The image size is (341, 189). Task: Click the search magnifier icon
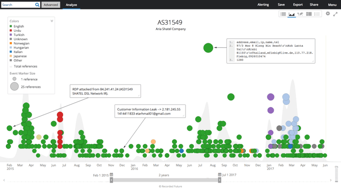(x=37, y=5)
